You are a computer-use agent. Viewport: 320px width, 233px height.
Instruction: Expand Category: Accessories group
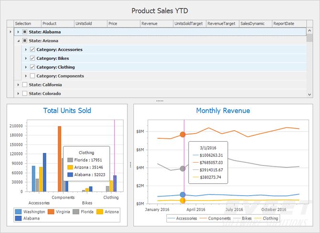pos(26,49)
